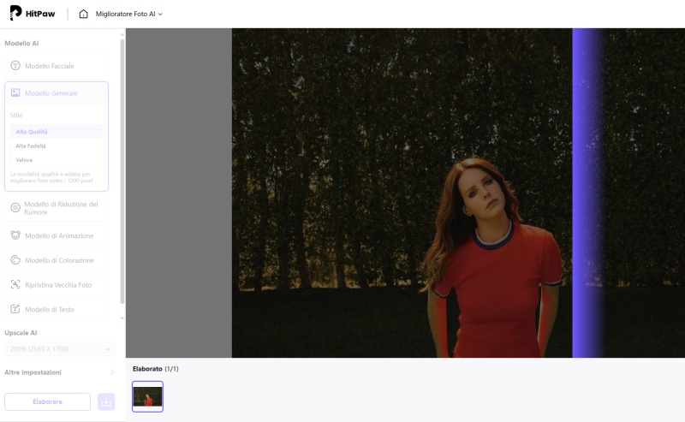Expand Altre impostazioni section
Image resolution: width=685 pixels, height=422 pixels.
pos(110,372)
